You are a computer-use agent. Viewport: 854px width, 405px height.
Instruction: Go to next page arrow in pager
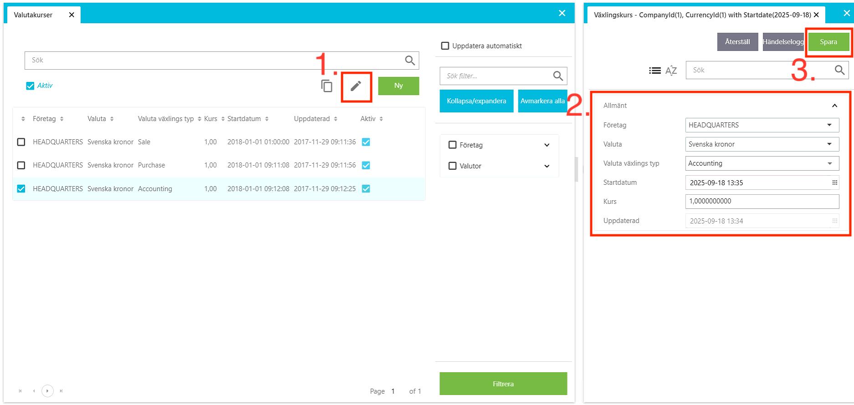tap(47, 391)
